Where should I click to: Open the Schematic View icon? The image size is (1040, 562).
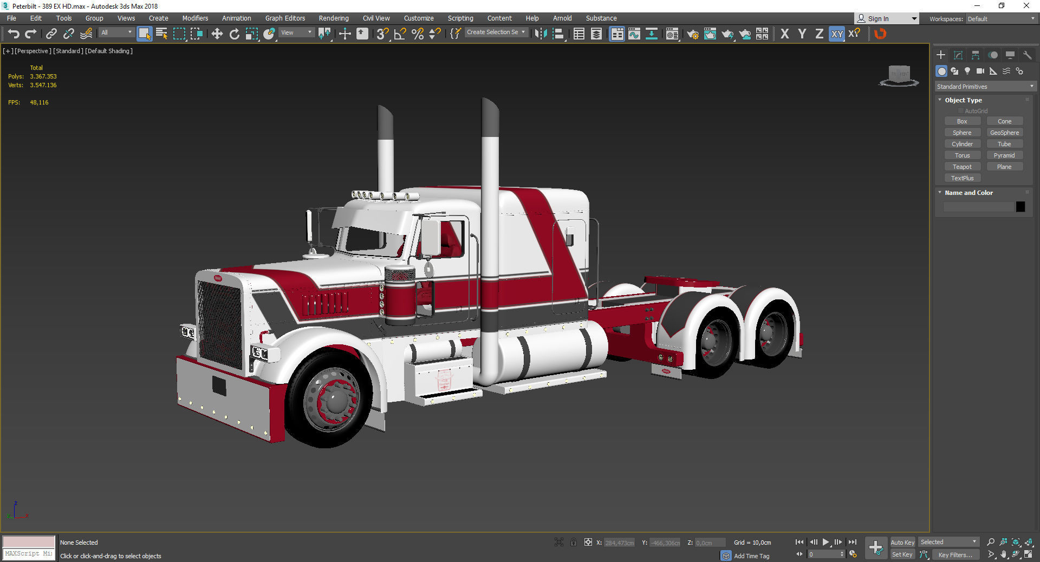[651, 34]
